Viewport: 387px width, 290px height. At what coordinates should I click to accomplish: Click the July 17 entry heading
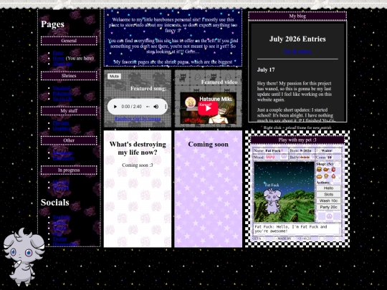point(266,69)
